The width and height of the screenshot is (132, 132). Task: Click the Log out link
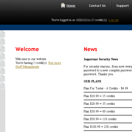(114, 20)
